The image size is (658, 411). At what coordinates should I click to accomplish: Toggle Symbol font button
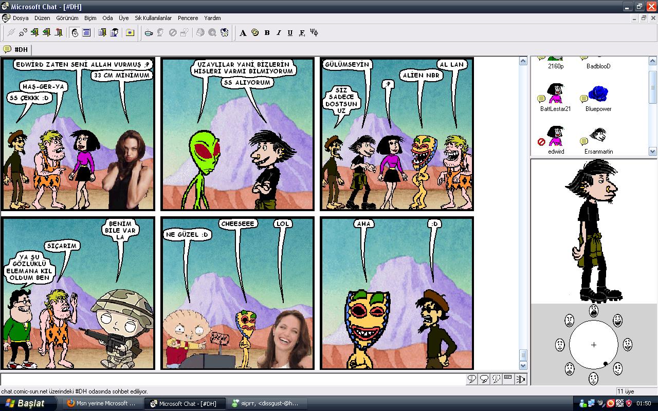[x=314, y=32]
